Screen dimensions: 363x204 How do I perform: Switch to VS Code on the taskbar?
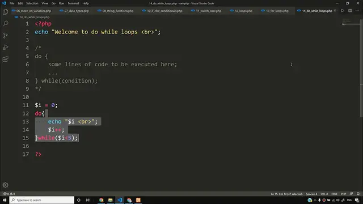(x=120, y=200)
